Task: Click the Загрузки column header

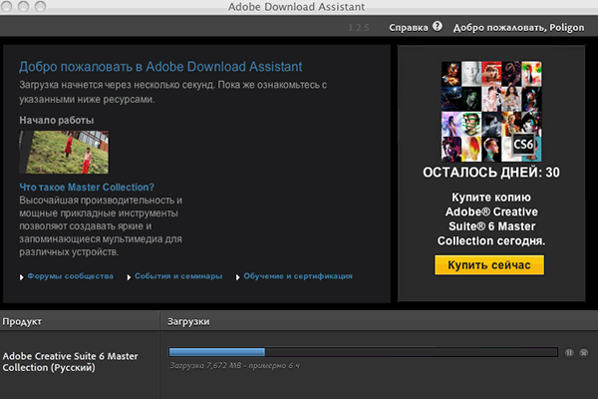Action: [188, 322]
